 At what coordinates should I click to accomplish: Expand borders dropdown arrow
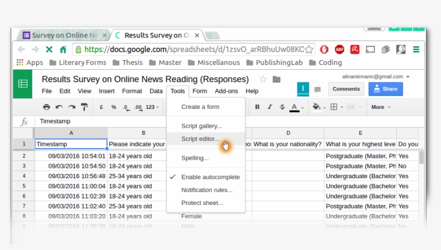click(x=342, y=107)
